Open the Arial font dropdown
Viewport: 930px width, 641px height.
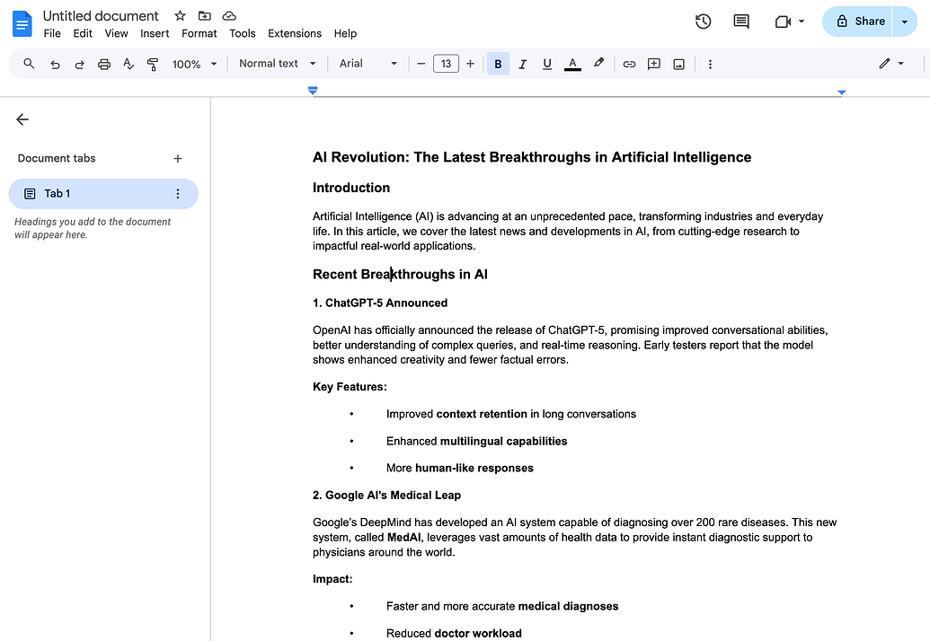coord(368,64)
